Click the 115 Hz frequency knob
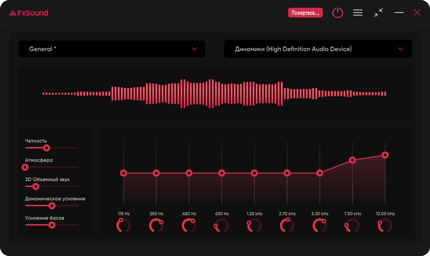The width and height of the screenshot is (430, 256). click(x=124, y=226)
